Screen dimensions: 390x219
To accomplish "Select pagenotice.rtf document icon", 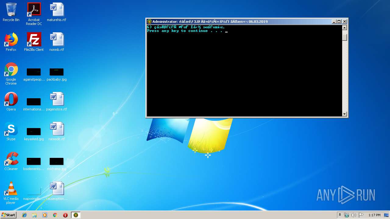I will pyautogui.click(x=57, y=102).
